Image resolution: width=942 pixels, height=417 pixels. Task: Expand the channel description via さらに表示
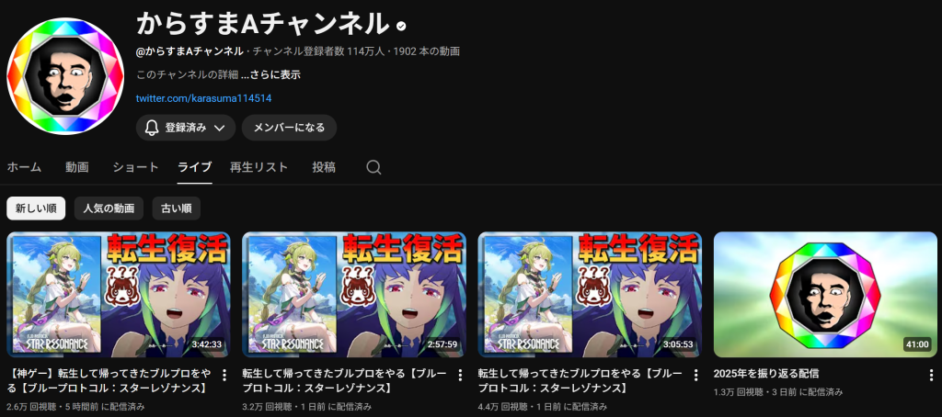[271, 75]
